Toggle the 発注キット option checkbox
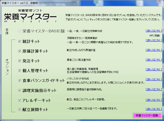Screen dimensions: 164x121 [x=20, y=61]
